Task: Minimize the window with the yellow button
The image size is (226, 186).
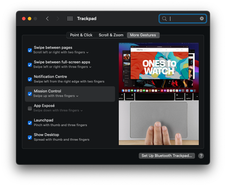Action: [x=30, y=18]
